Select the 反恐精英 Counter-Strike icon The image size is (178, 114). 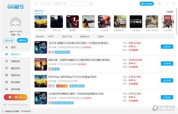tap(136, 22)
